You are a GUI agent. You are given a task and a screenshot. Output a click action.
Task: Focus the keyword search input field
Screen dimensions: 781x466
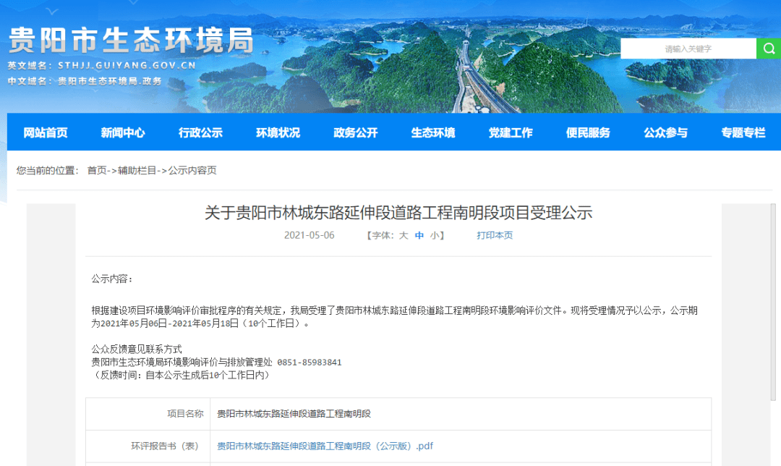pyautogui.click(x=688, y=48)
